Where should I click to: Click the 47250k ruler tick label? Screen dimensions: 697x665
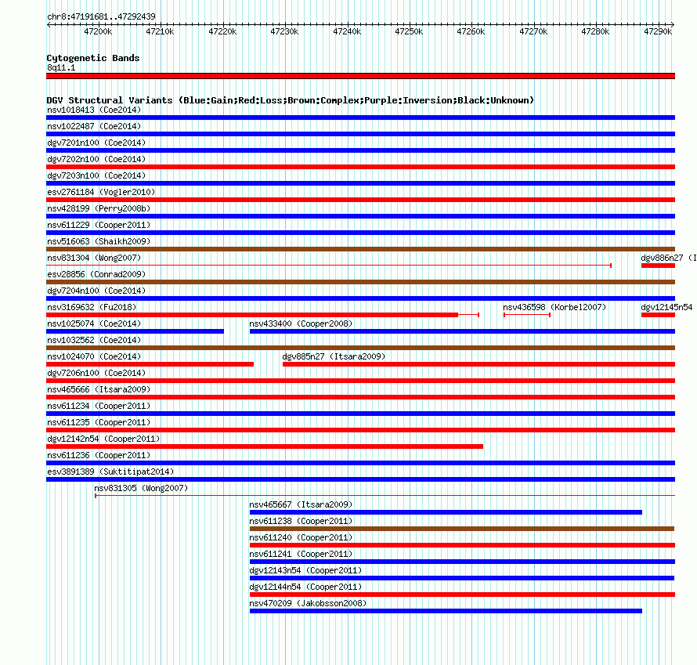pos(409,31)
